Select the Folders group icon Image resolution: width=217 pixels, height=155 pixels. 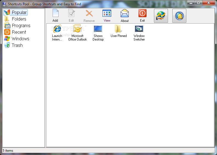(x=7, y=19)
